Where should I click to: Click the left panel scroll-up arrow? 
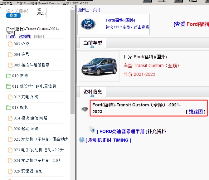(x=72, y=8)
